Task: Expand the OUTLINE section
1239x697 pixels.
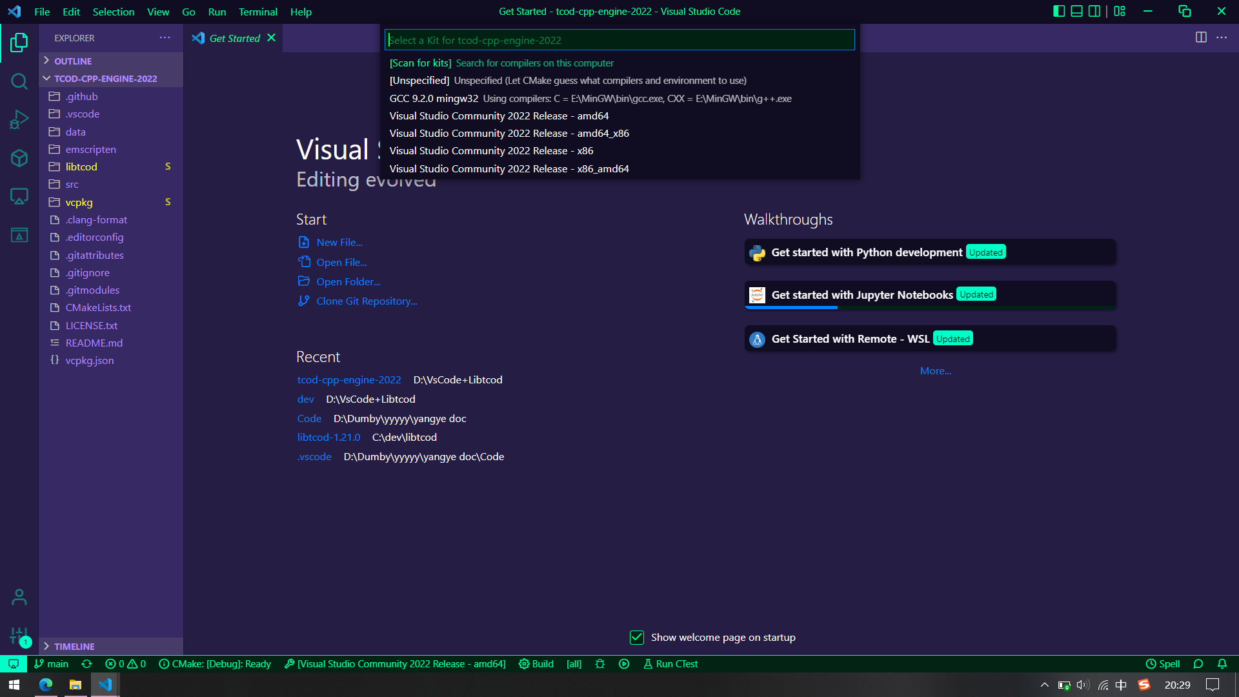Action: point(72,61)
